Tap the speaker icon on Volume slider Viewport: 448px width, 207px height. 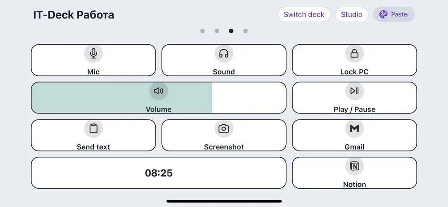(159, 91)
